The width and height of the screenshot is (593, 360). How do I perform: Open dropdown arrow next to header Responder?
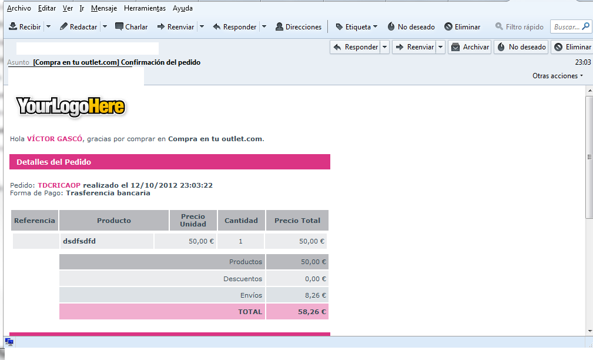point(384,47)
